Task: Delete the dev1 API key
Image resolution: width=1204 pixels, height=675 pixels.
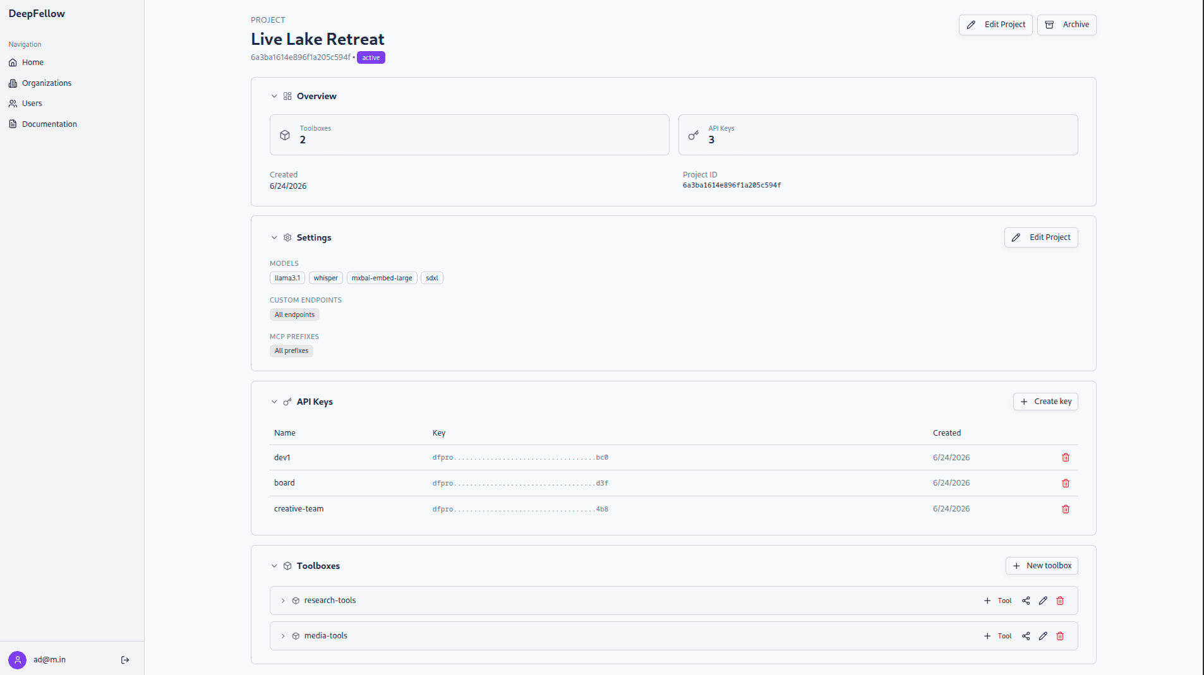Action: [1066, 458]
